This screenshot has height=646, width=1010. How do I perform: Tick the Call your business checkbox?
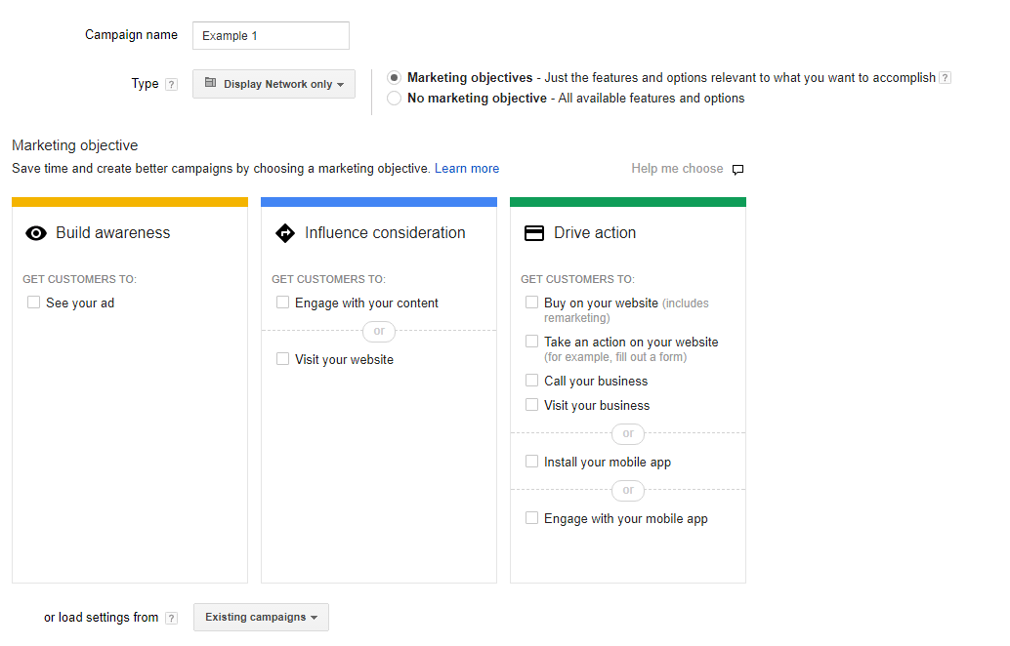point(531,381)
